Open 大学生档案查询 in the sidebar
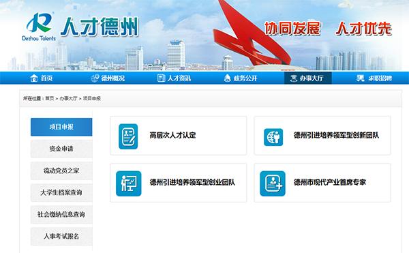Image resolution: width=409 pixels, height=253 pixels. click(61, 193)
